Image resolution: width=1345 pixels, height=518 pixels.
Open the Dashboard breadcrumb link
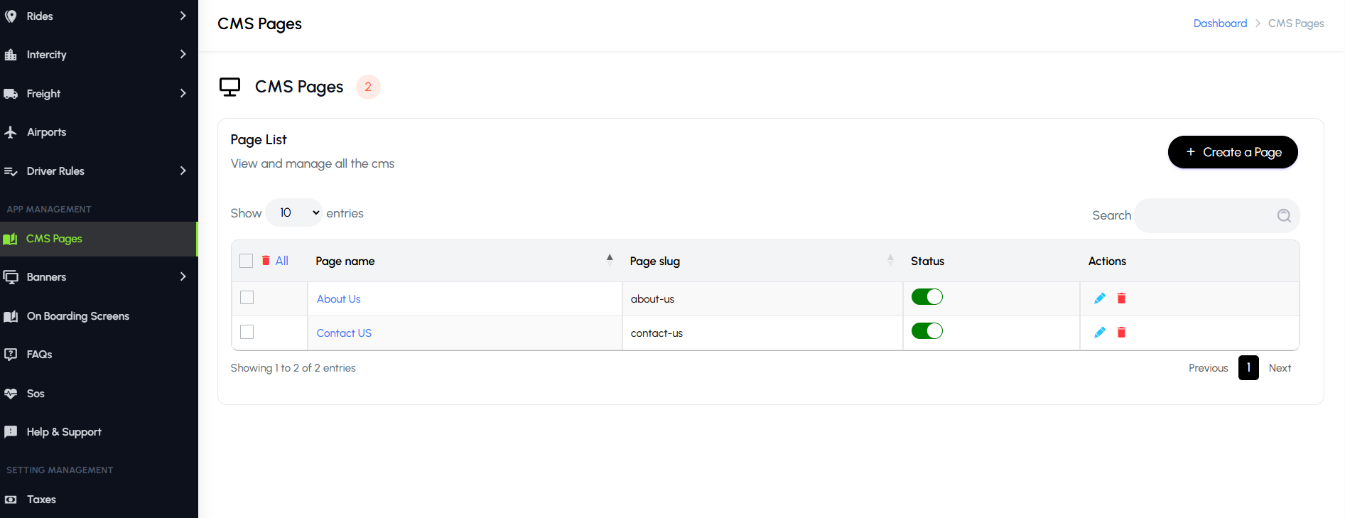click(x=1220, y=23)
